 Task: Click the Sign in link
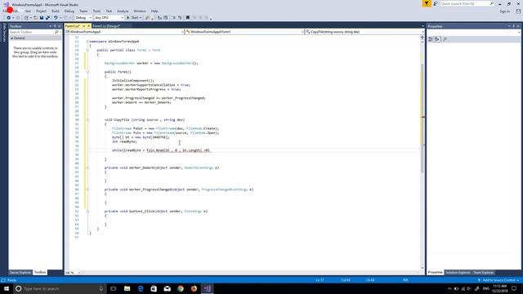pos(505,11)
